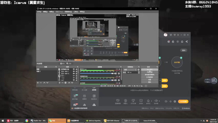
Task: Toggle visibility of the 广告 text source
Action: 74,78
